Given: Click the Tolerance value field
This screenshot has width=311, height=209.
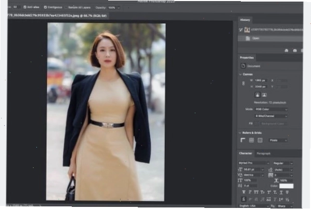Looking at the screenshot, I should [x=16, y=7].
